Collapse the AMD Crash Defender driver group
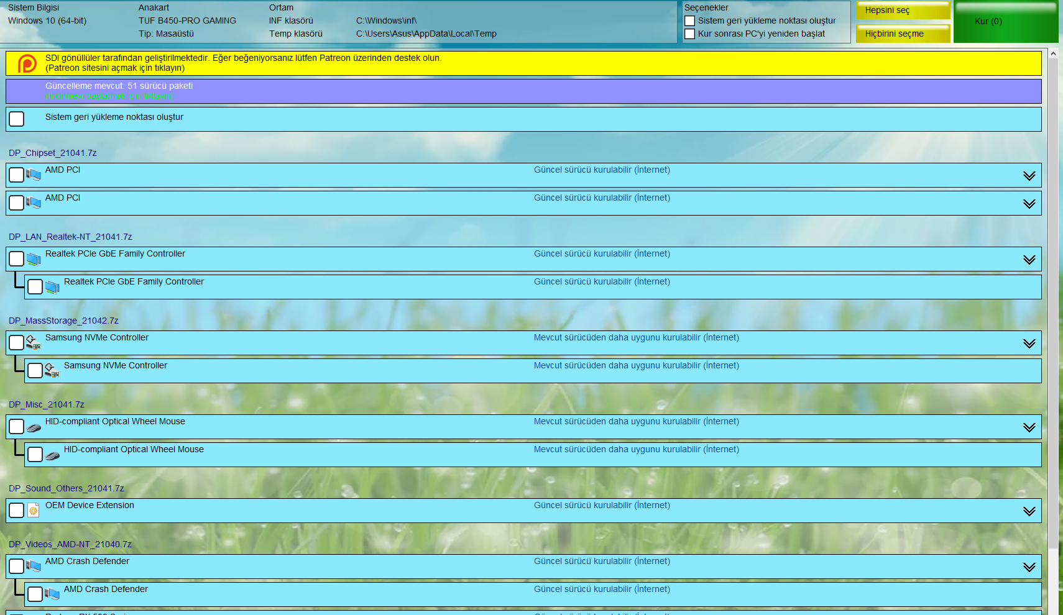The image size is (1063, 615). (x=1029, y=567)
